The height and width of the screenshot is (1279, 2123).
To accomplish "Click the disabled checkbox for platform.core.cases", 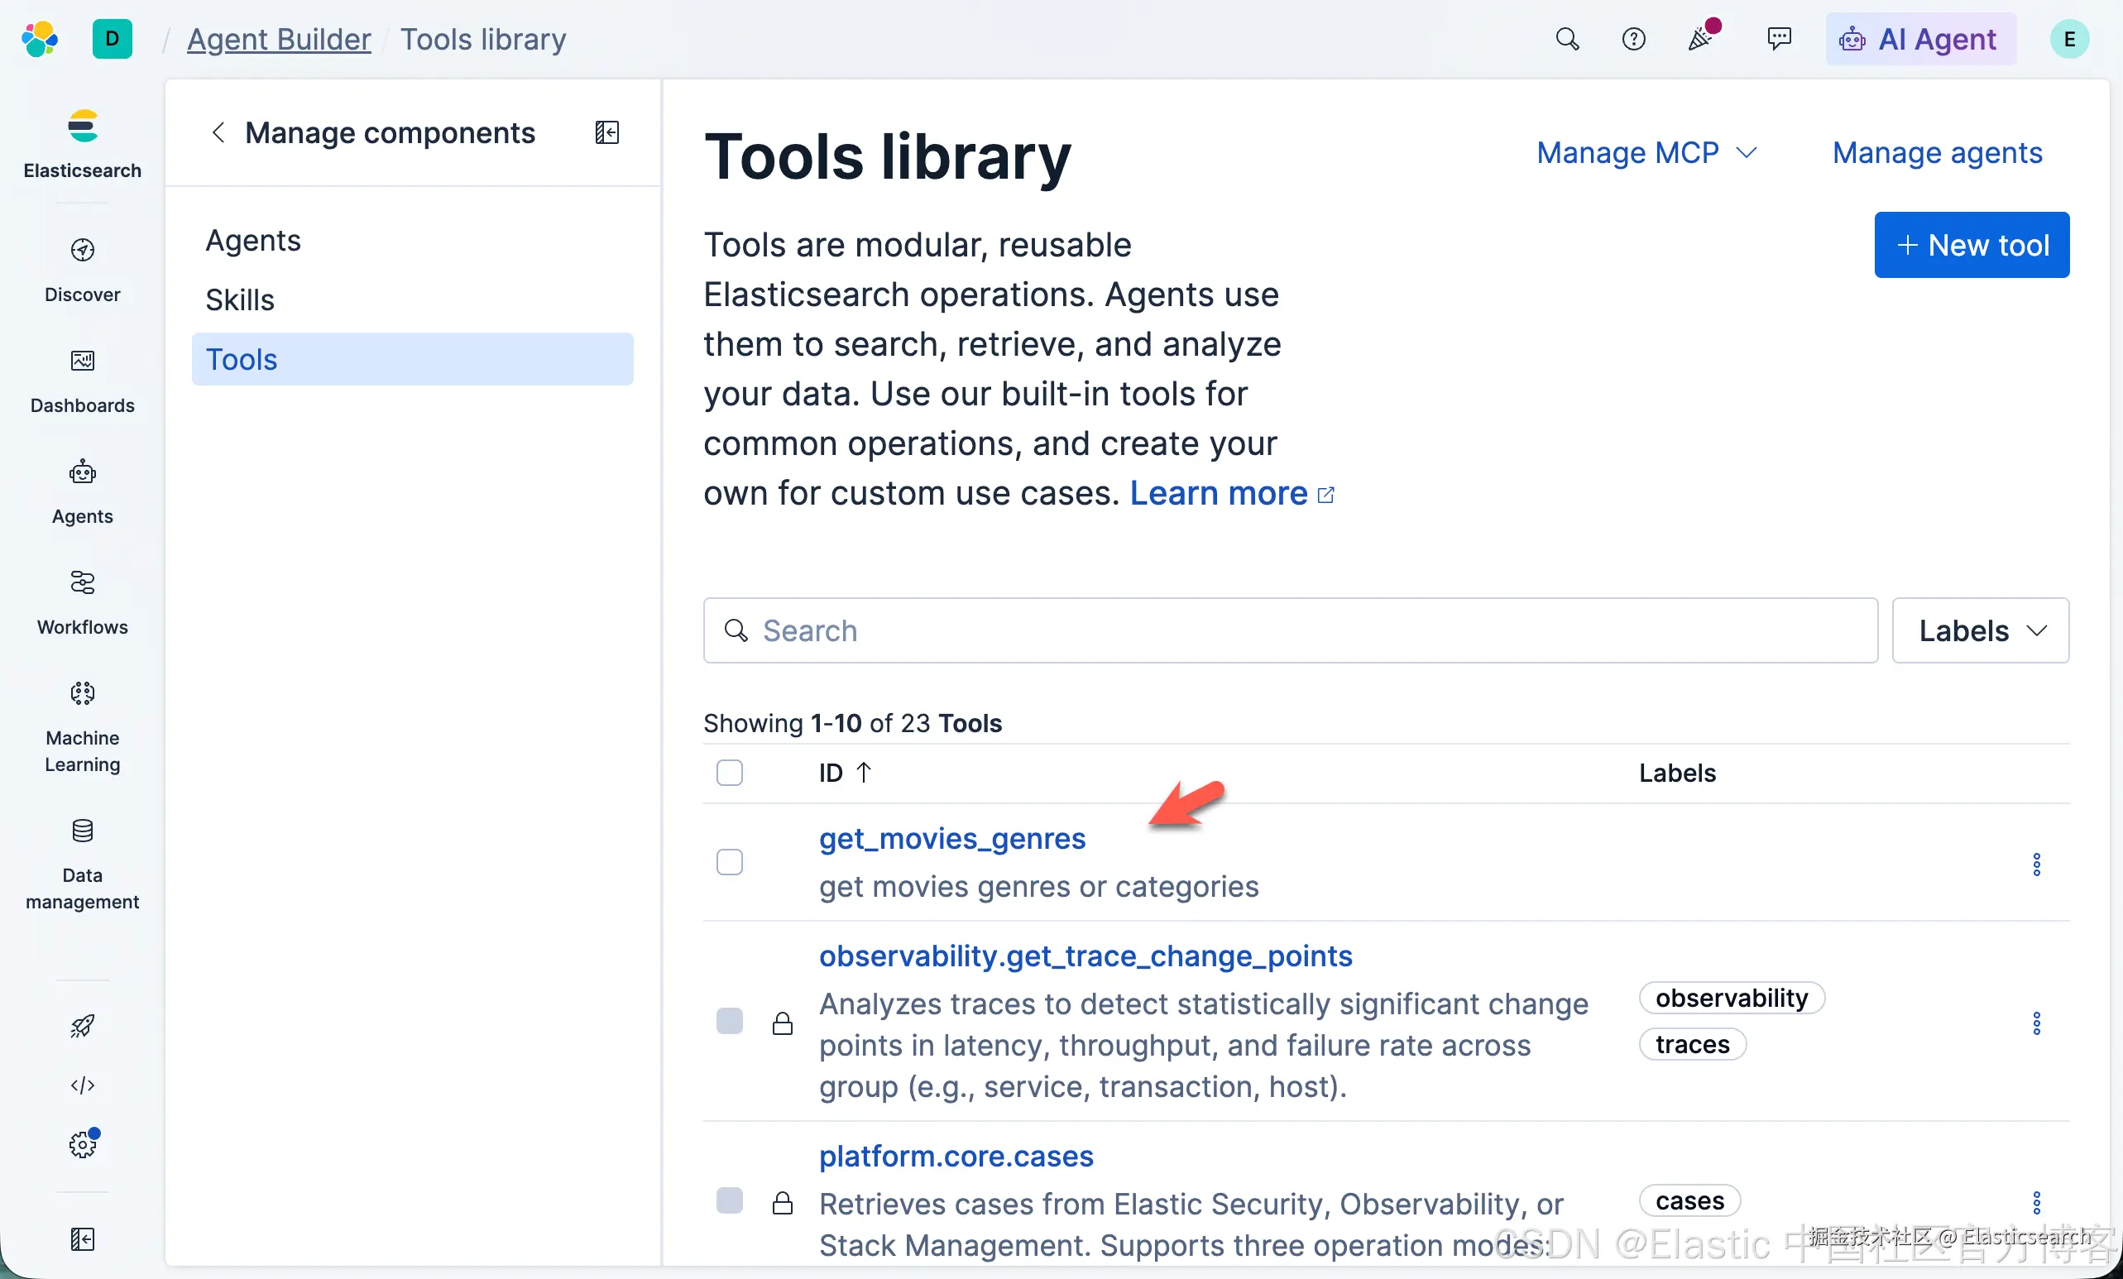I will (x=730, y=1200).
